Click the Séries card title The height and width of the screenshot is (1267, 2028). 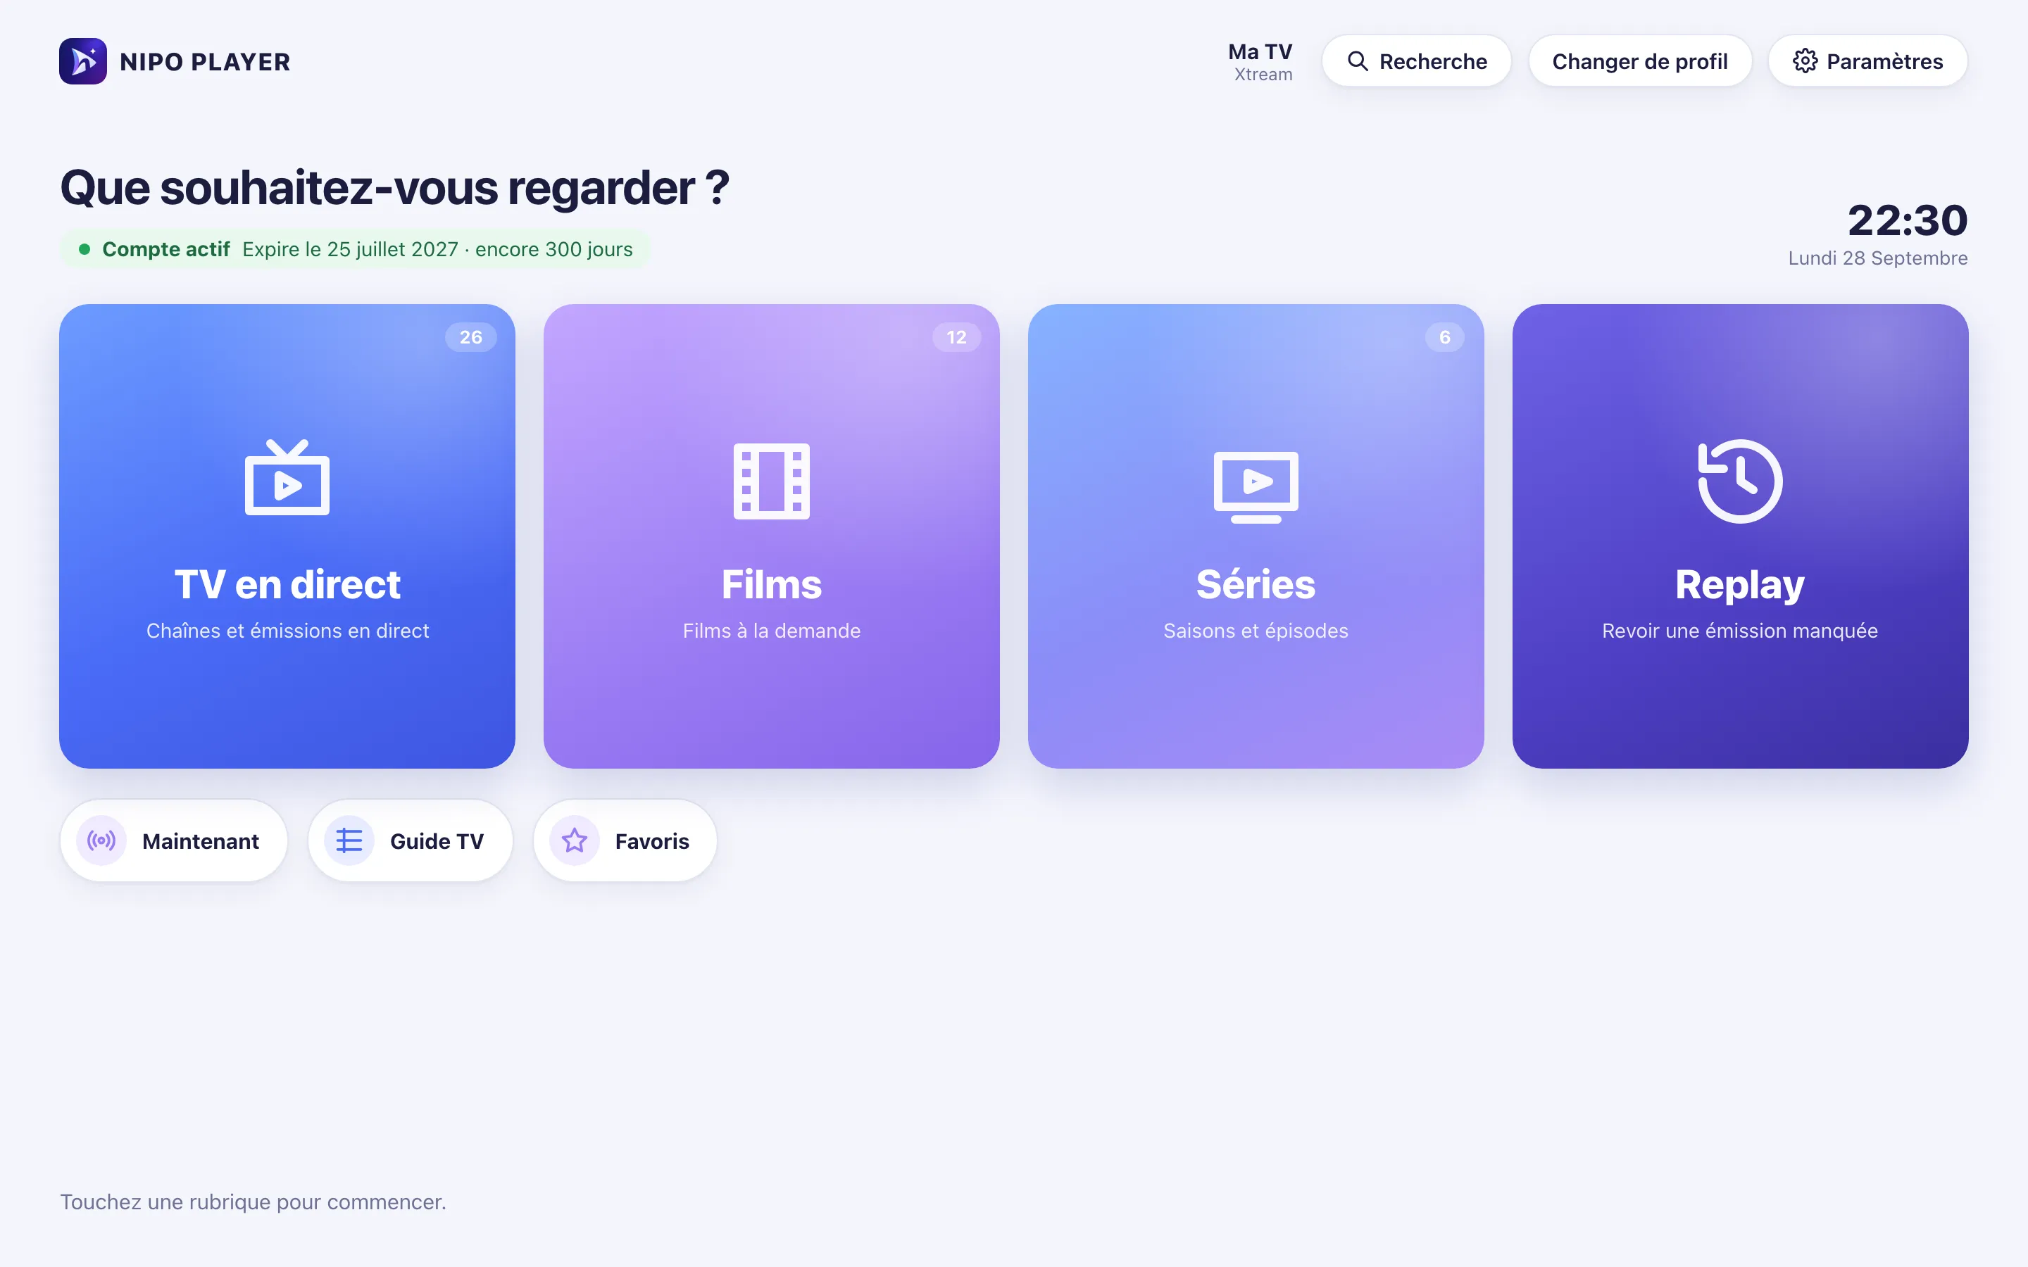tap(1256, 584)
